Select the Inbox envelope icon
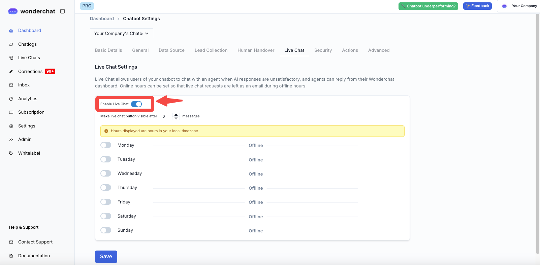 pos(11,85)
